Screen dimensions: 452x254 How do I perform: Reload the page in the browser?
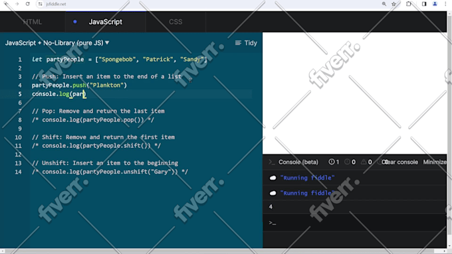pyautogui.click(x=28, y=4)
